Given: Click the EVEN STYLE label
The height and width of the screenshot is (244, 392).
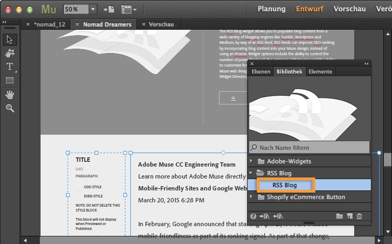Looking at the screenshot, I should click(93, 196).
